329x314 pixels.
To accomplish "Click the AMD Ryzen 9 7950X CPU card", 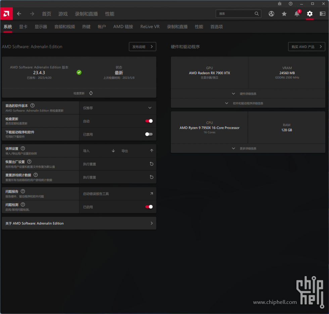I will 209,127.
